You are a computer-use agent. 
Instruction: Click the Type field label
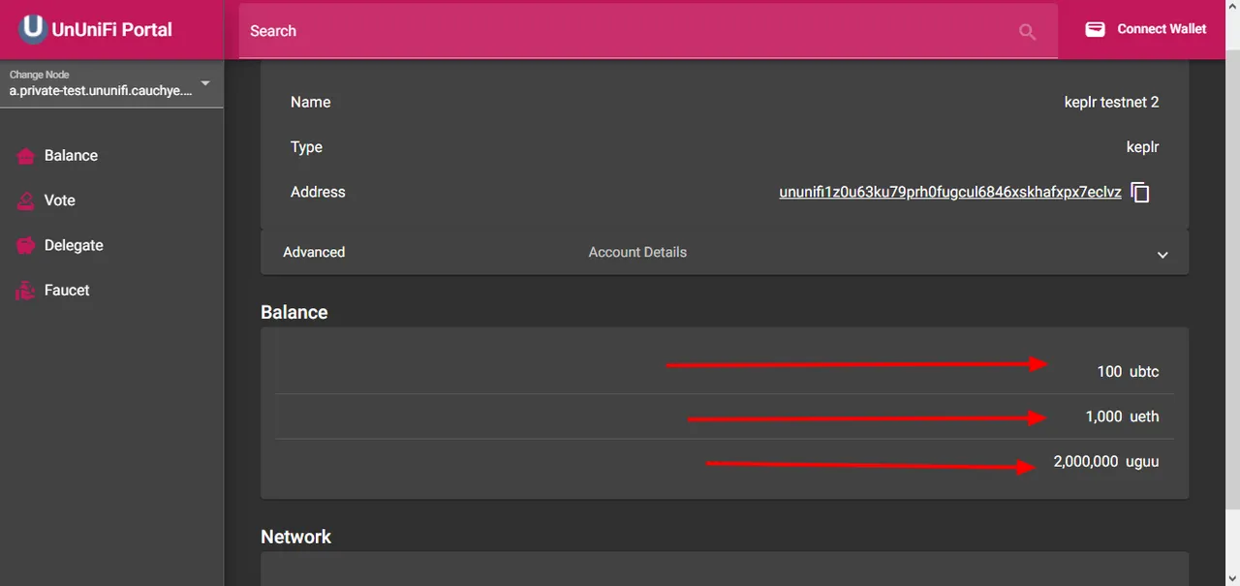[306, 147]
